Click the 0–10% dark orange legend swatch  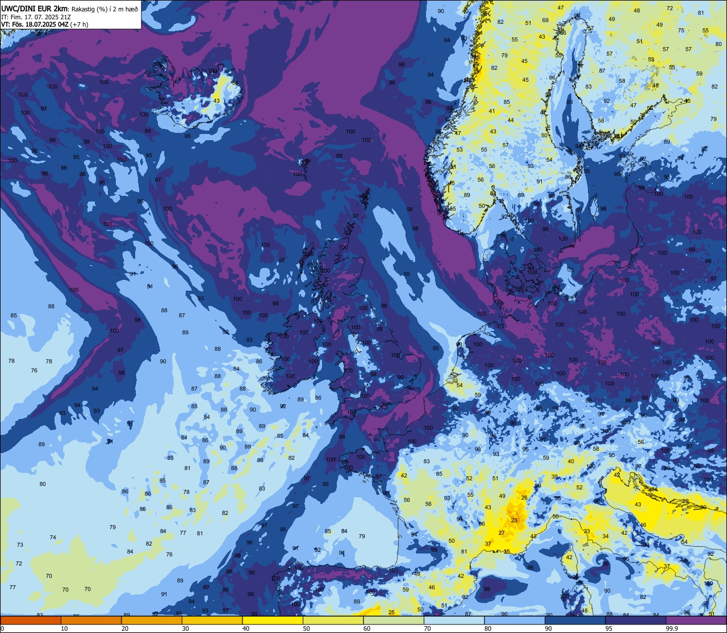31,620
